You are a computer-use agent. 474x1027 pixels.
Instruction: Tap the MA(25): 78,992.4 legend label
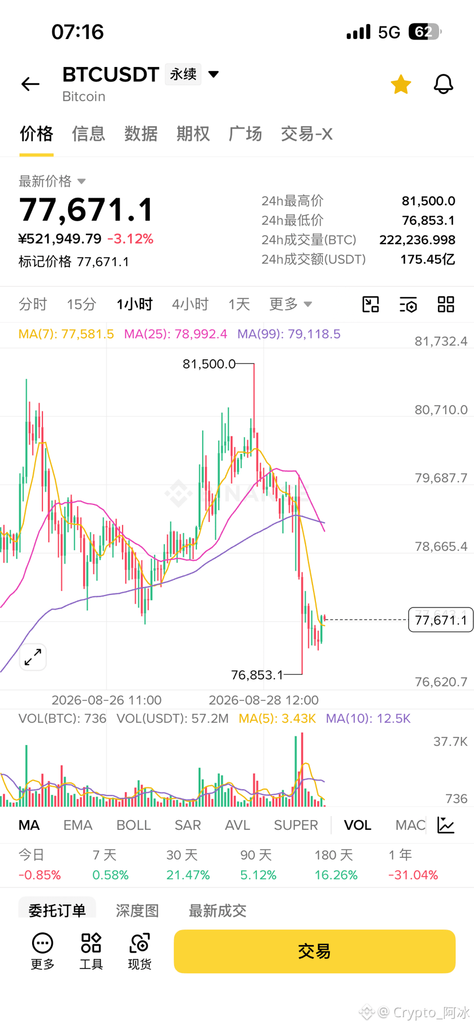pyautogui.click(x=176, y=334)
